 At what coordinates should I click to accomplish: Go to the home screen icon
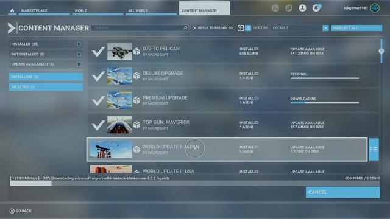coord(12,10)
